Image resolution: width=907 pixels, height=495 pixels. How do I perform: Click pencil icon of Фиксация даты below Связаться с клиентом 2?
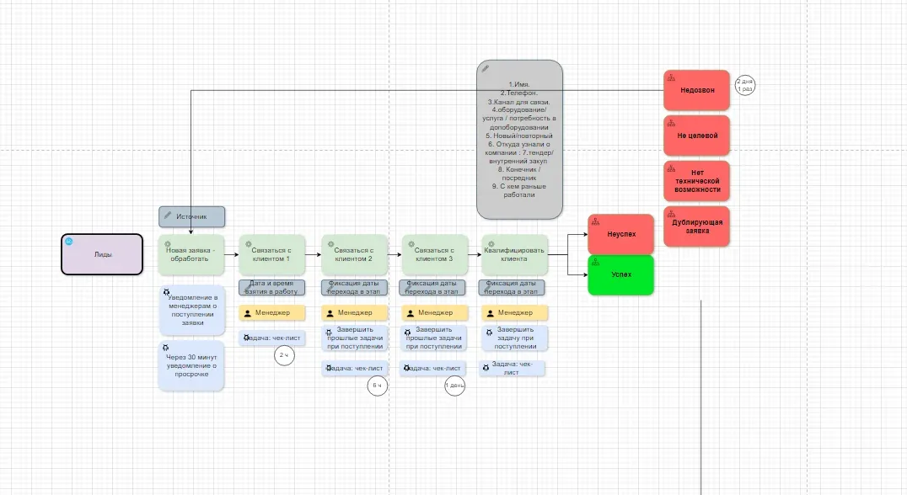[x=330, y=286]
